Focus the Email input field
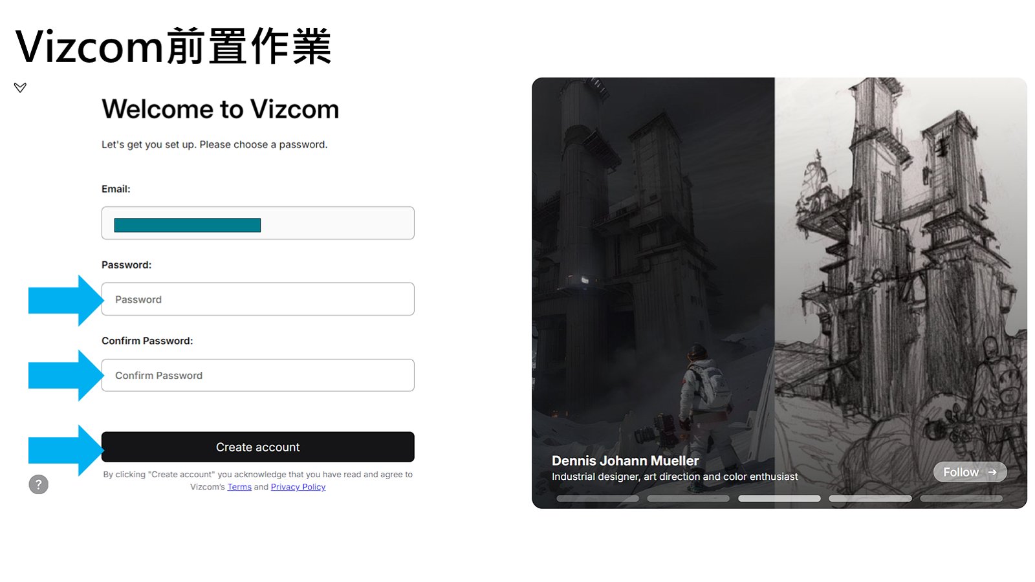 257,223
